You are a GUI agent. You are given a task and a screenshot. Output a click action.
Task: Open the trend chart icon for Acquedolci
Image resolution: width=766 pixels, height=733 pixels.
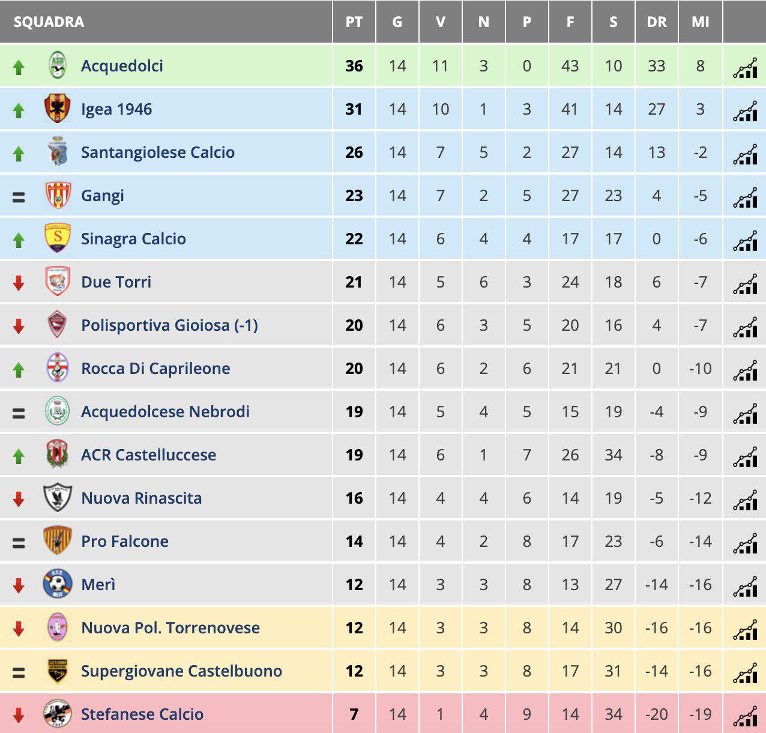pyautogui.click(x=745, y=68)
